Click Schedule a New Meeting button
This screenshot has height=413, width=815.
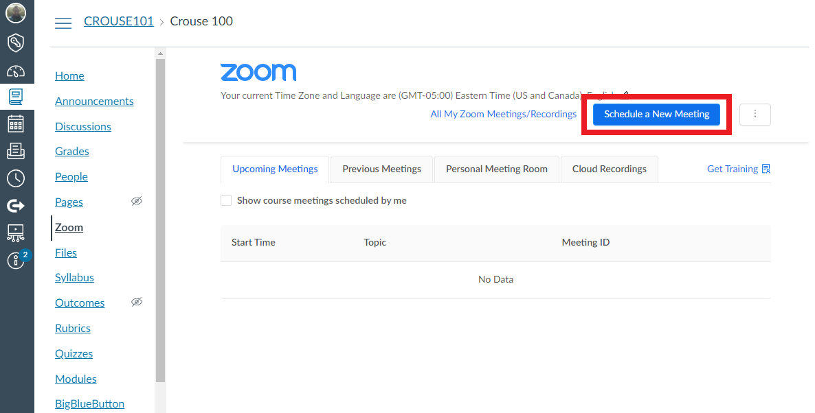656,114
